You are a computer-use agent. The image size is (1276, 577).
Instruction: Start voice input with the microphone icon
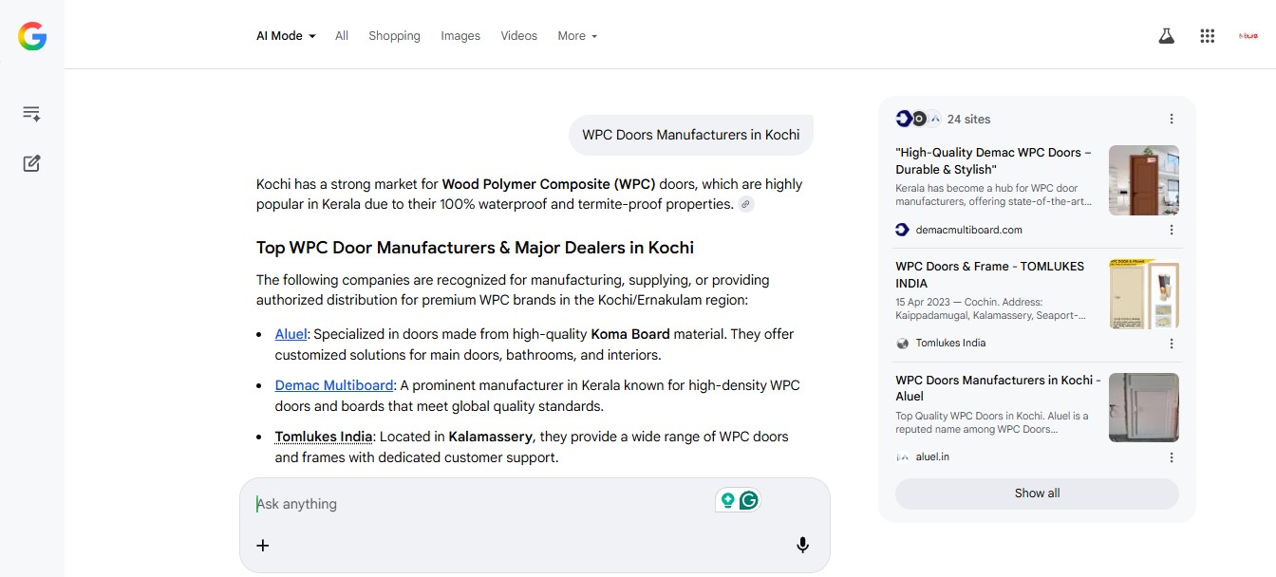point(802,545)
